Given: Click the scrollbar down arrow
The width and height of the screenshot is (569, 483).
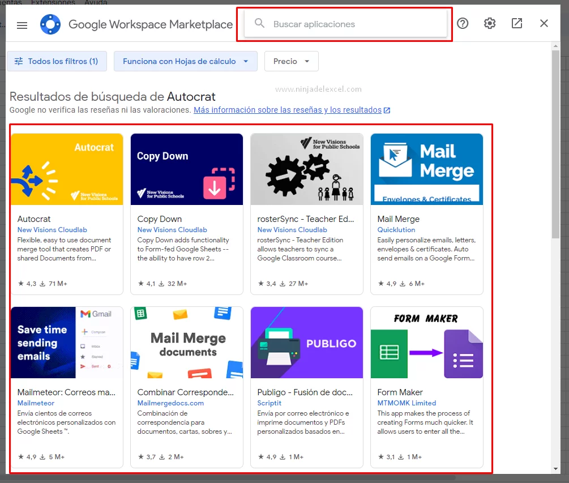Looking at the screenshot, I should pyautogui.click(x=555, y=469).
